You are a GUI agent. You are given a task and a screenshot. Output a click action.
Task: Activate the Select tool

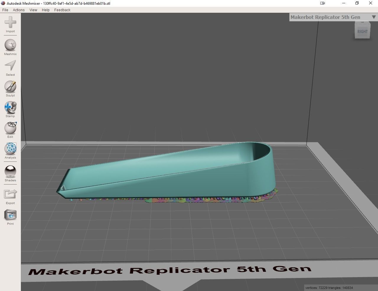click(x=10, y=68)
